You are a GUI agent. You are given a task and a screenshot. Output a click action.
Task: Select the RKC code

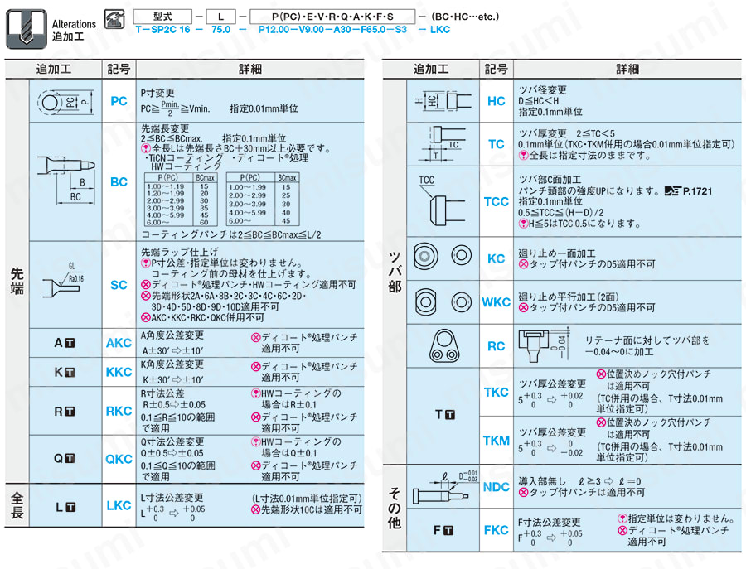point(119,411)
